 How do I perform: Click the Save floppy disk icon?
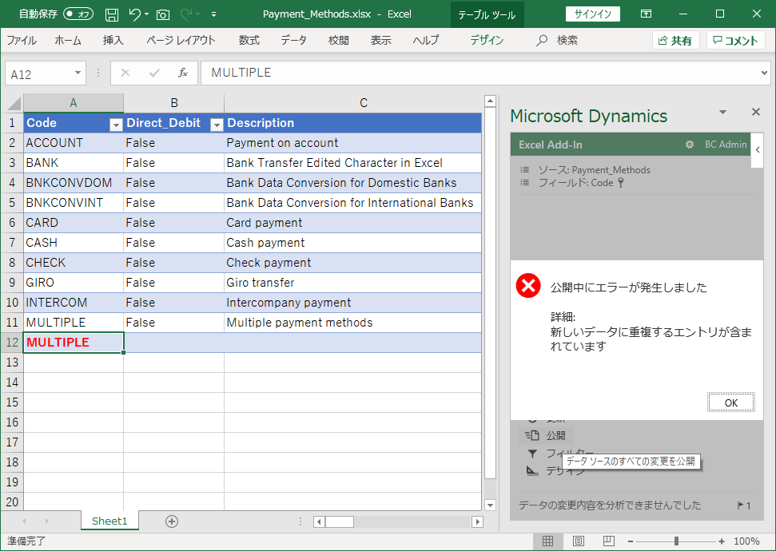pos(112,14)
